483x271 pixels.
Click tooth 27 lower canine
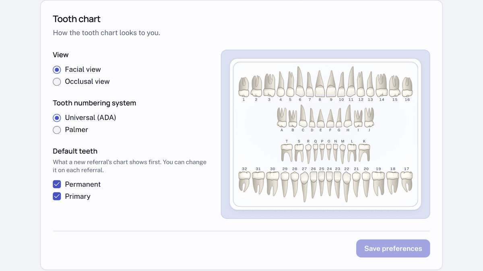click(x=304, y=187)
